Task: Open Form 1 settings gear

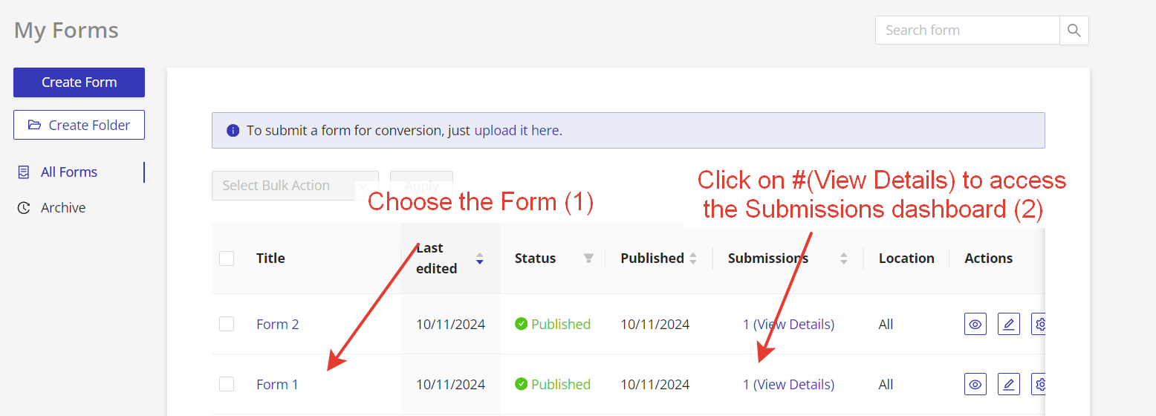Action: coord(1039,384)
